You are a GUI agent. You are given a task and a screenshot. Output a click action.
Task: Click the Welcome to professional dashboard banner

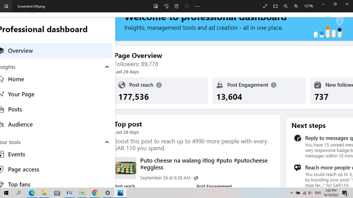tap(234, 29)
